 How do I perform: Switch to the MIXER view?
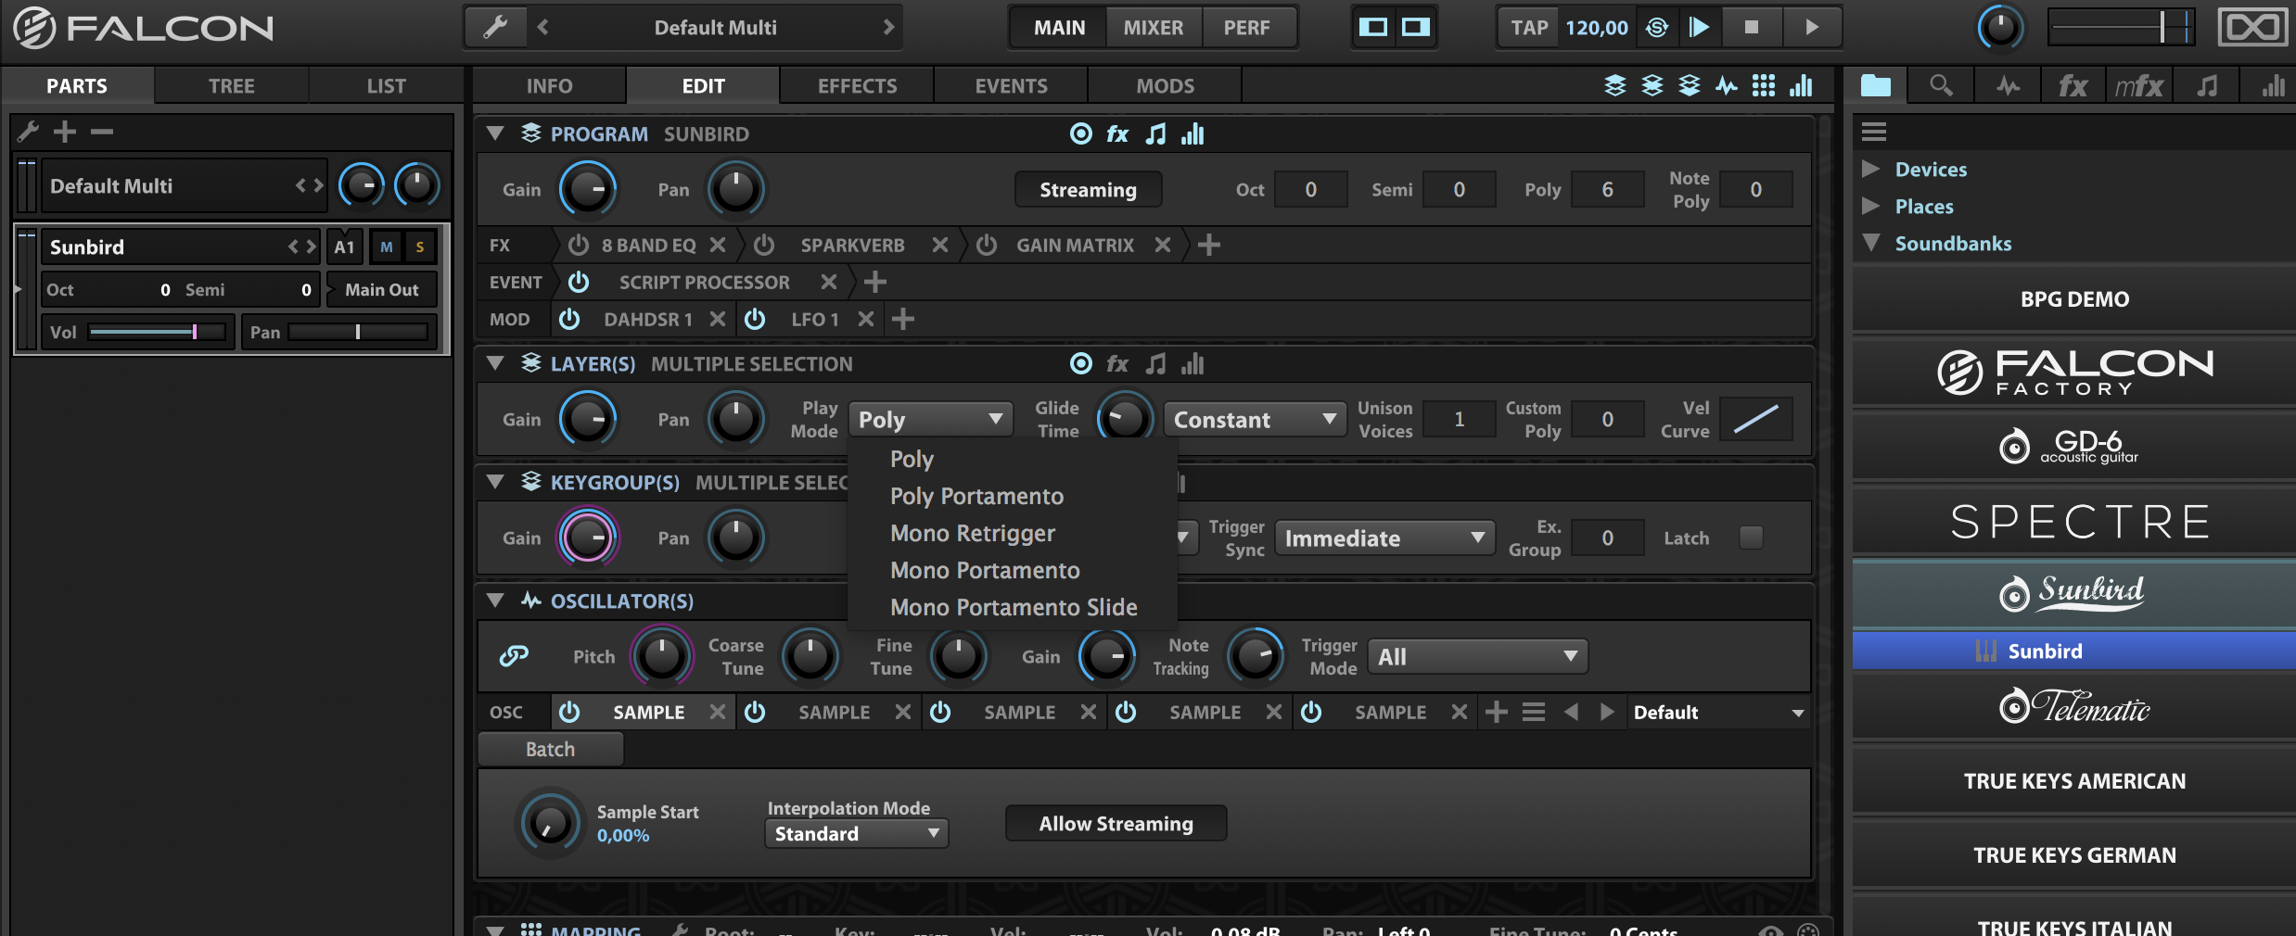tap(1154, 28)
